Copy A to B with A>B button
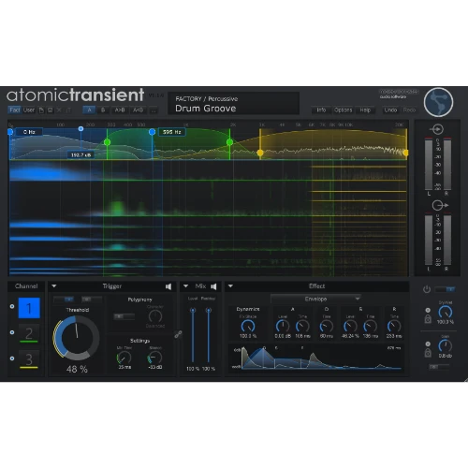This screenshot has height=468, width=468. click(x=120, y=110)
